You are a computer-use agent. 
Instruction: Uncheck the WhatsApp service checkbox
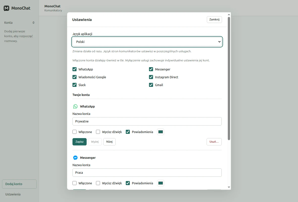point(74,69)
